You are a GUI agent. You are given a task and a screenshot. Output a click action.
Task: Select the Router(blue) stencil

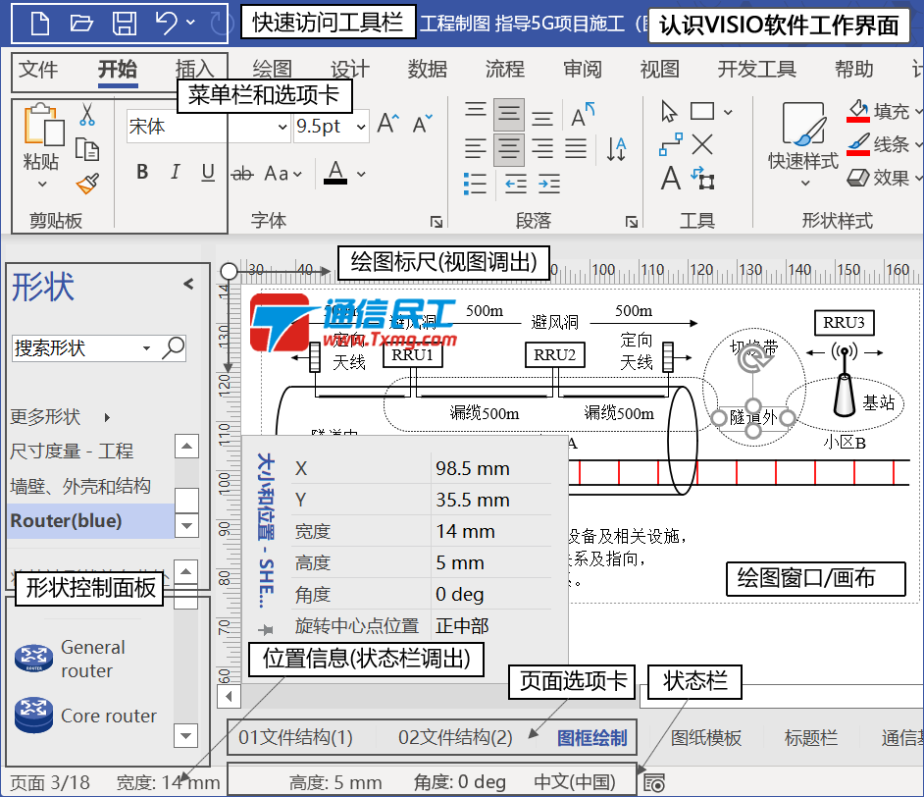tap(91, 520)
